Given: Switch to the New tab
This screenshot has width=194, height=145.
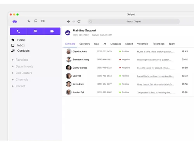Looking at the screenshot, I should click(x=97, y=44).
